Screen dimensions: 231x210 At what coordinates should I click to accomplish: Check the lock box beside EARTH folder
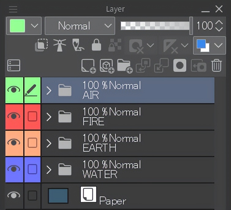click(32, 143)
